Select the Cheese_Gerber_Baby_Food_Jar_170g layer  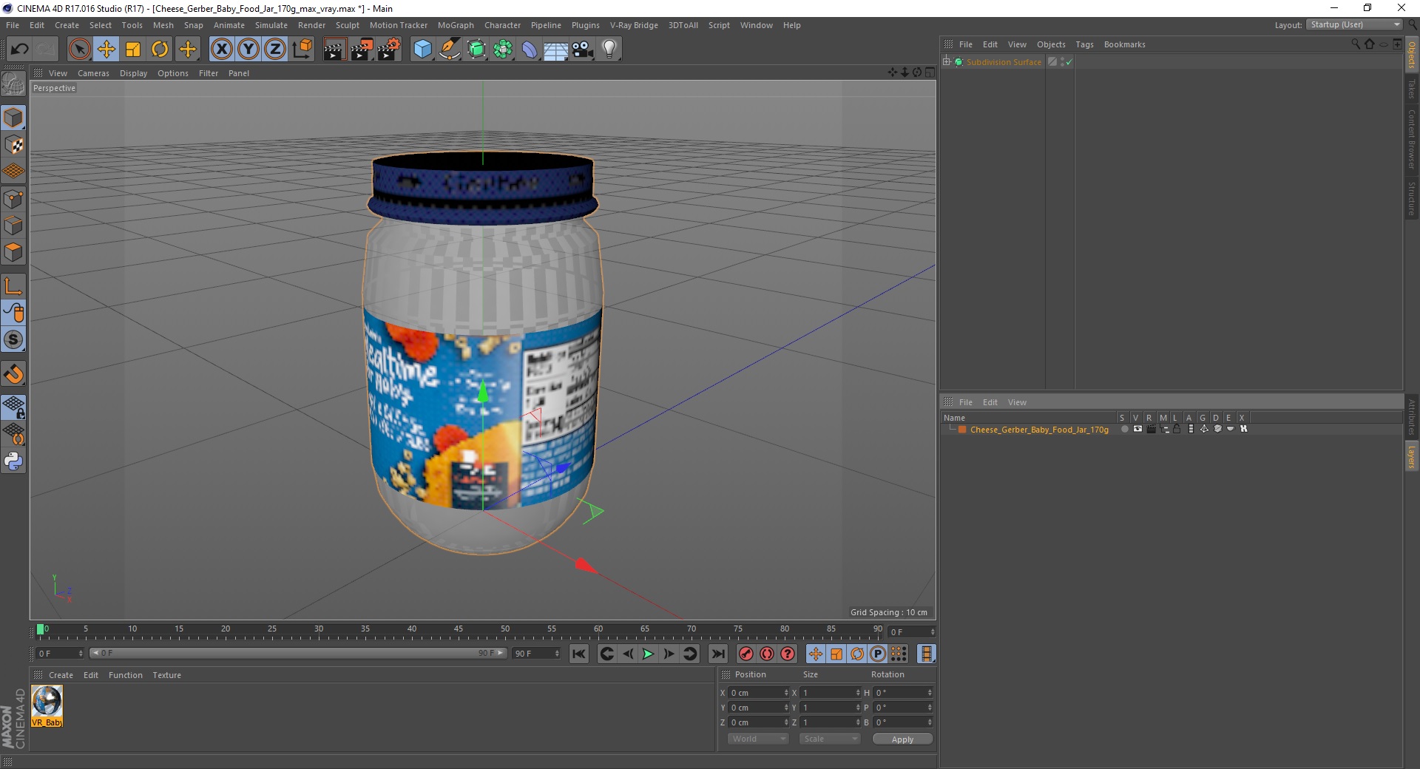(1039, 430)
